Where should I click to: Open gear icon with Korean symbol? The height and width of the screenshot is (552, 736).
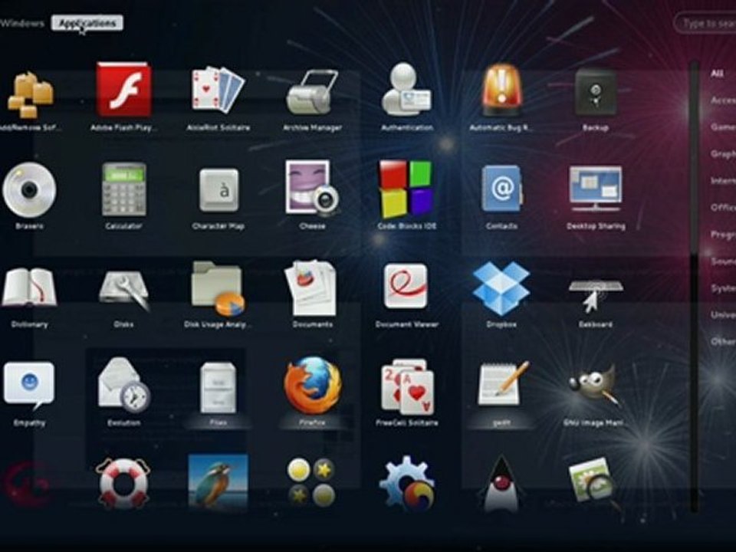coord(406,483)
